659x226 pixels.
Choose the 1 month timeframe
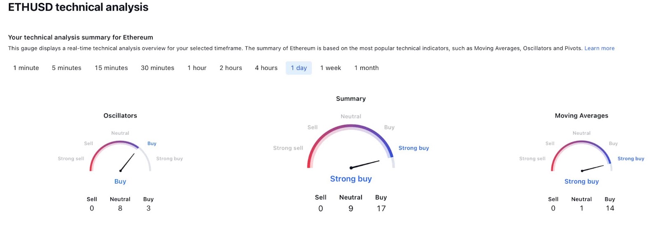tap(367, 68)
